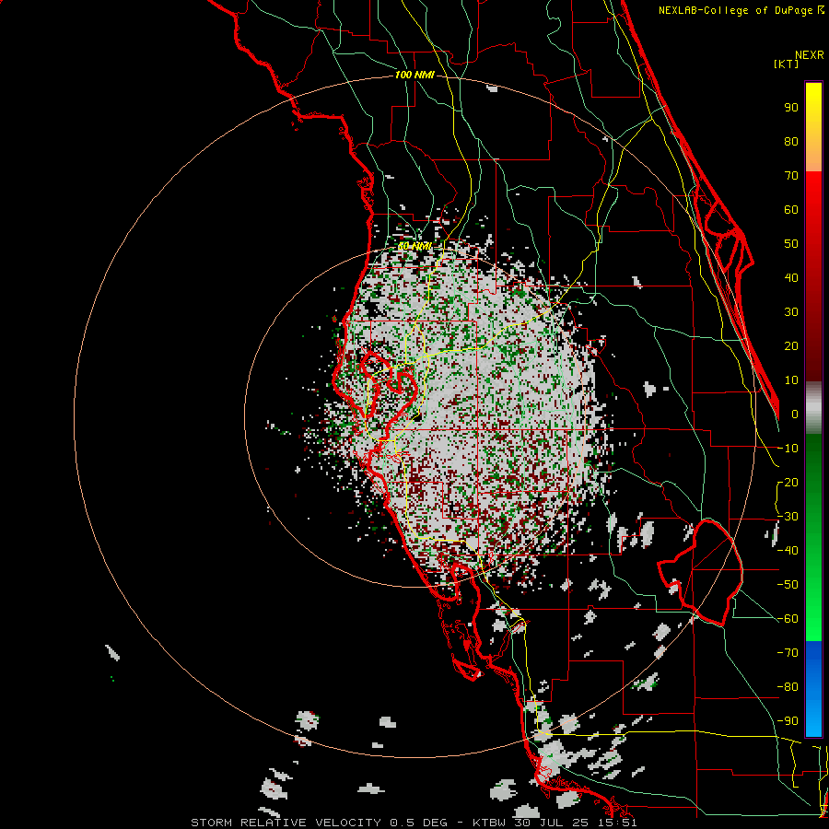Click the positive 90 scale label
Viewport: 829px width, 829px height.
791,108
